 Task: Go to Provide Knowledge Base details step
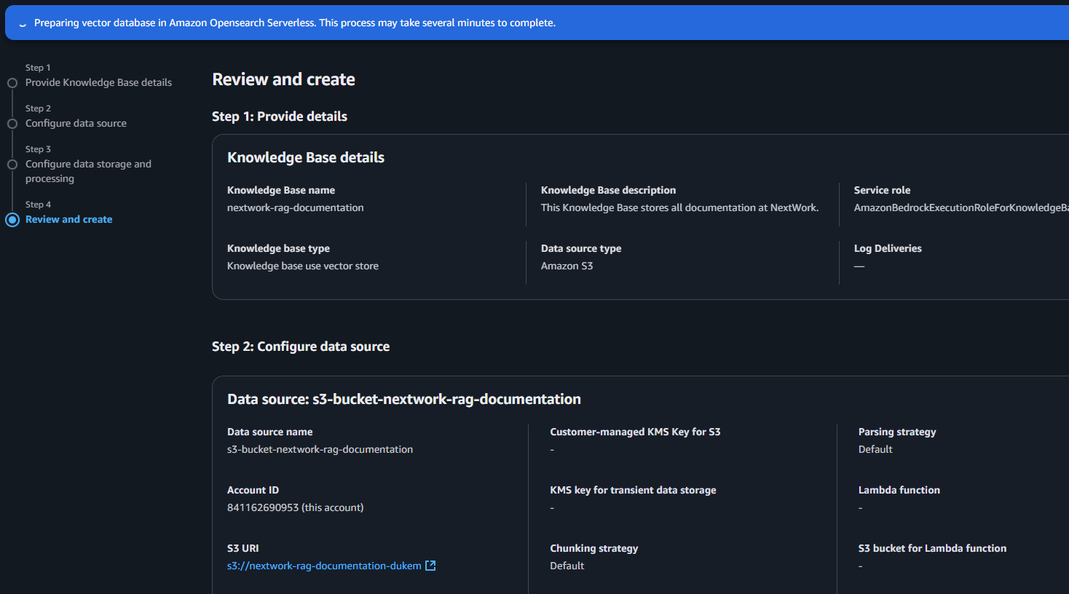pyautogui.click(x=98, y=83)
